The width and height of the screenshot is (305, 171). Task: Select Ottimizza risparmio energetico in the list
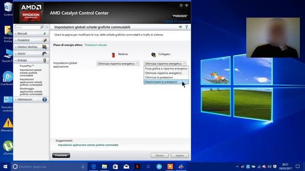pos(166,73)
